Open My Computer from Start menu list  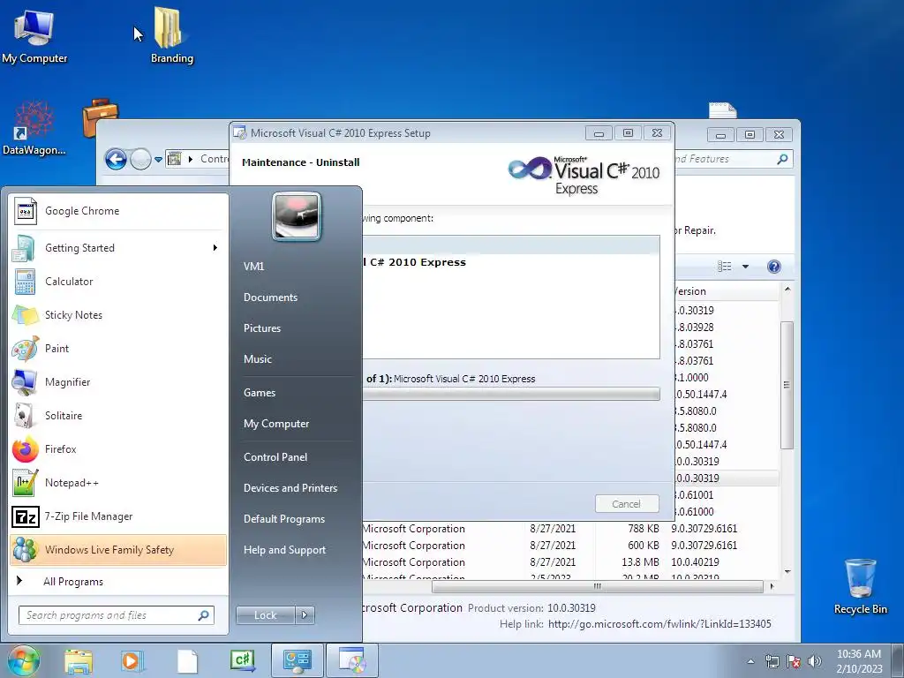tap(276, 424)
